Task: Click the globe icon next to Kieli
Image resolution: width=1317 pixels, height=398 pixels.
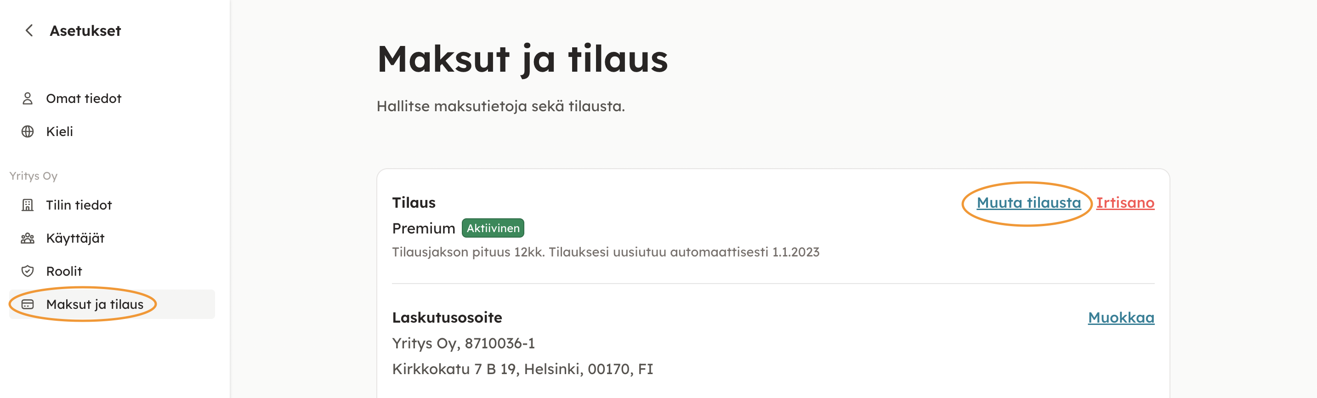Action: [x=28, y=131]
